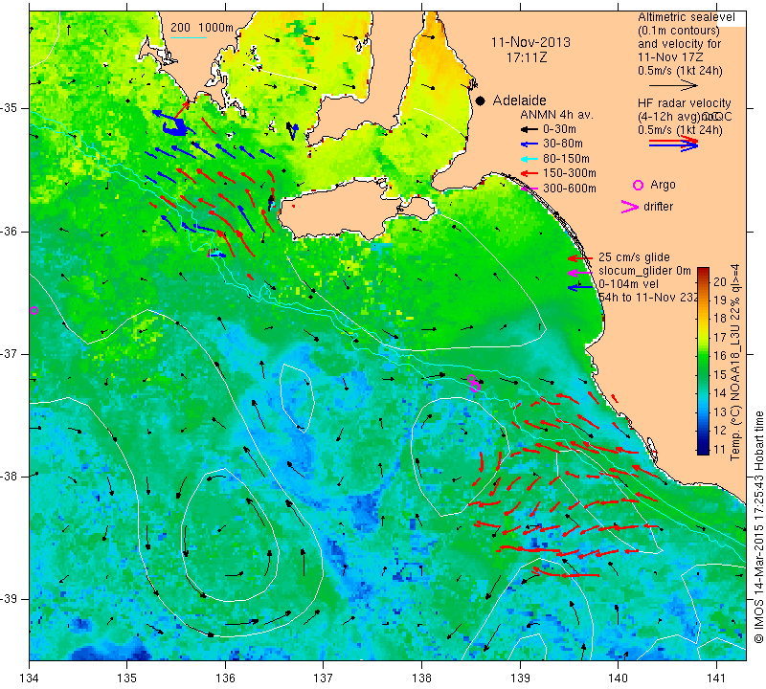Click the 150-300m depth label

point(569,173)
